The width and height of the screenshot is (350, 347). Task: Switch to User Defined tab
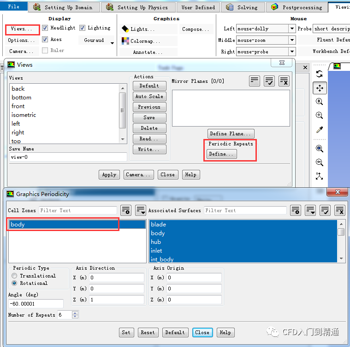198,7
